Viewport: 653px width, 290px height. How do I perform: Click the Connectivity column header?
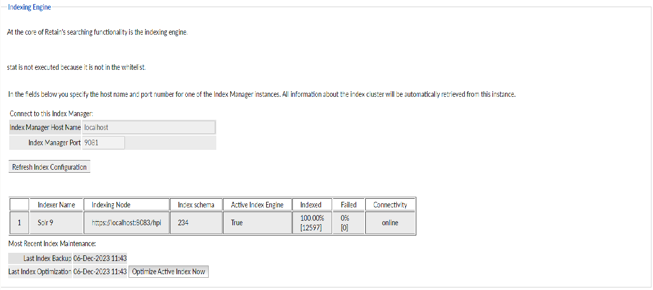[390, 205]
